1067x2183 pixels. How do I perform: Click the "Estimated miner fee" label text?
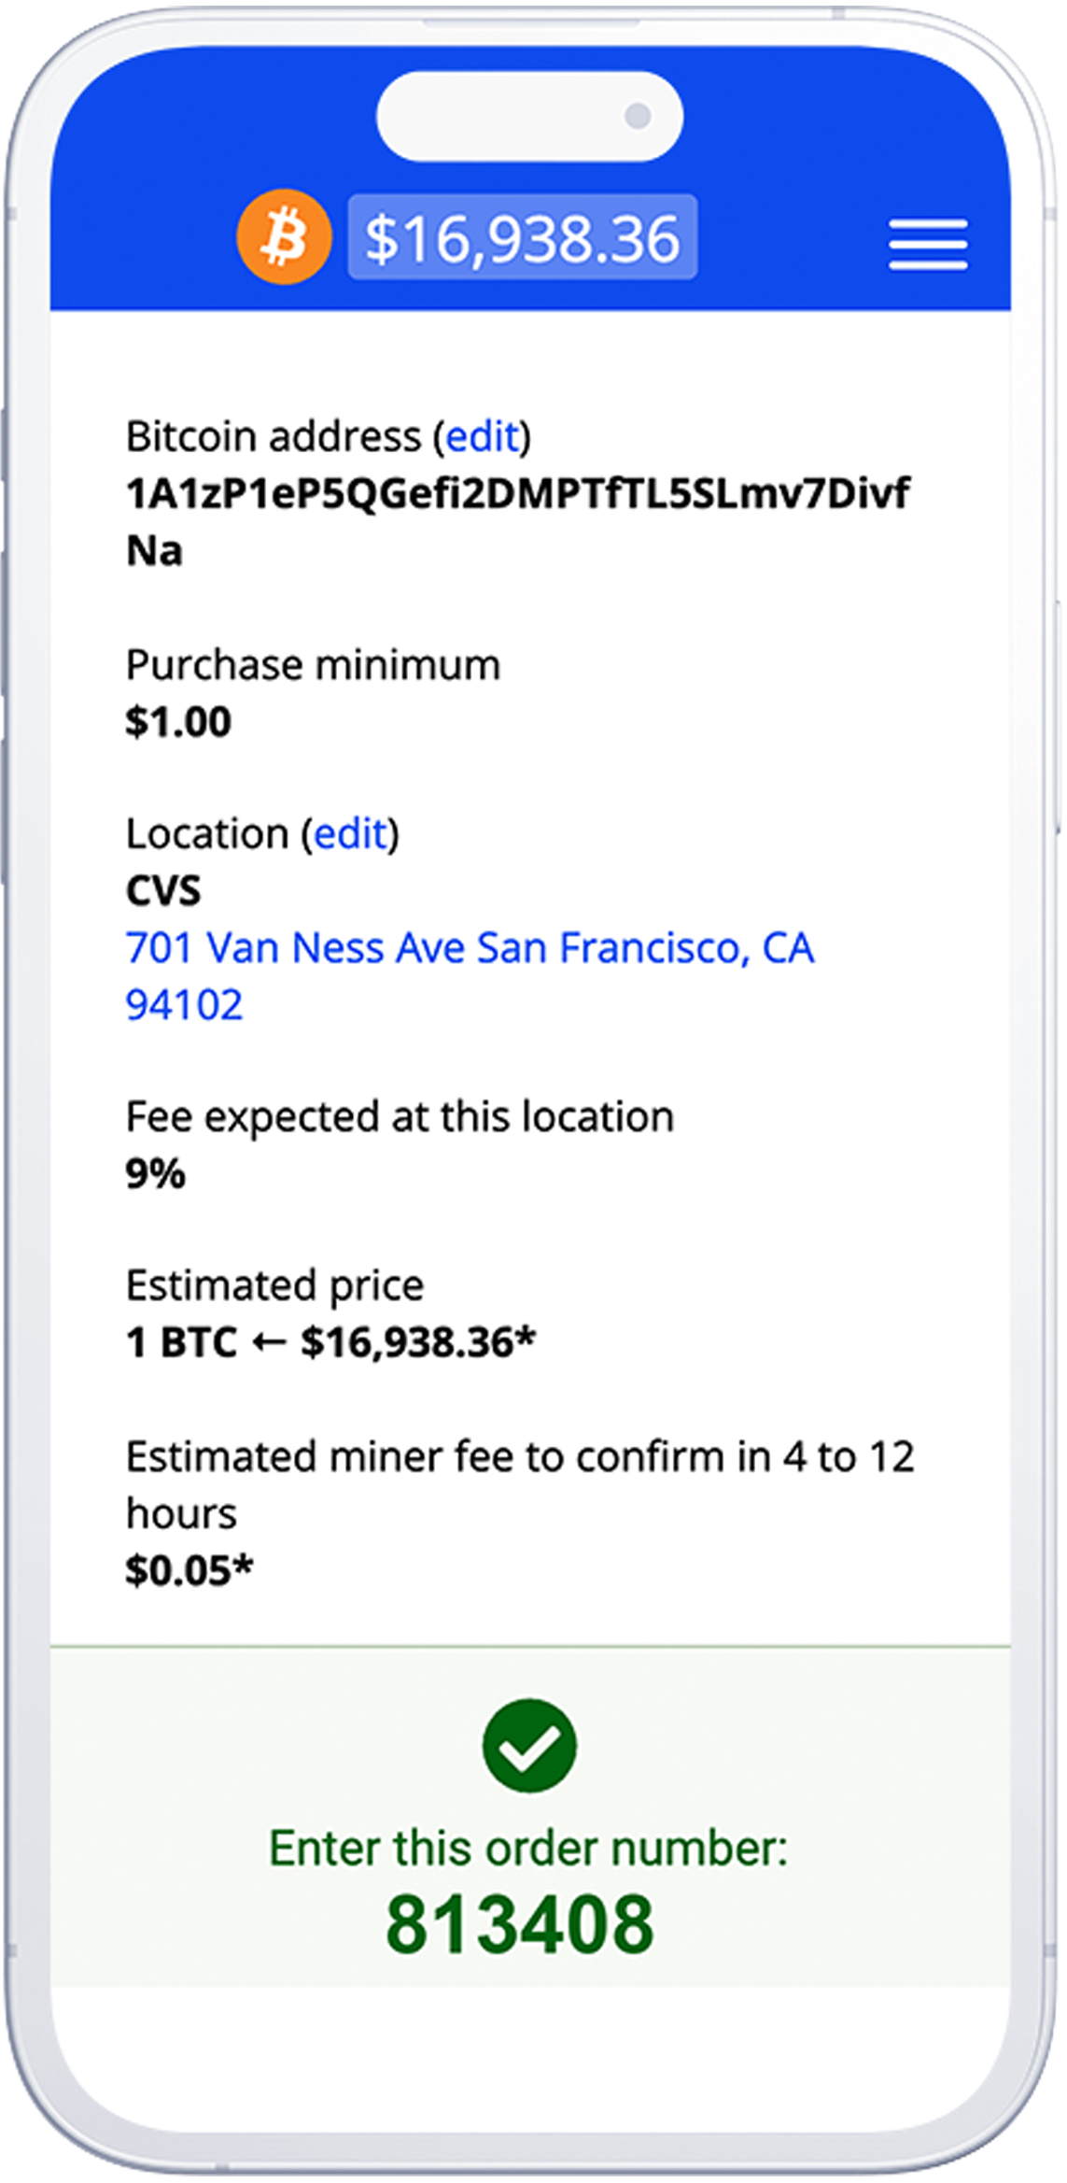519,1457
